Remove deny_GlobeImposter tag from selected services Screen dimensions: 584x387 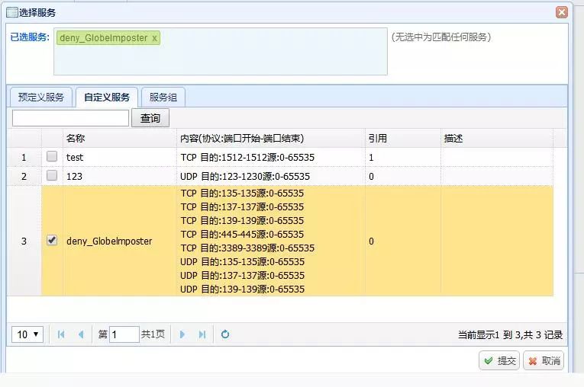pyautogui.click(x=155, y=38)
